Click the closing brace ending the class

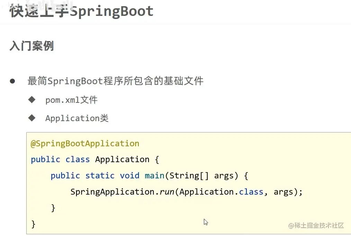point(33,224)
